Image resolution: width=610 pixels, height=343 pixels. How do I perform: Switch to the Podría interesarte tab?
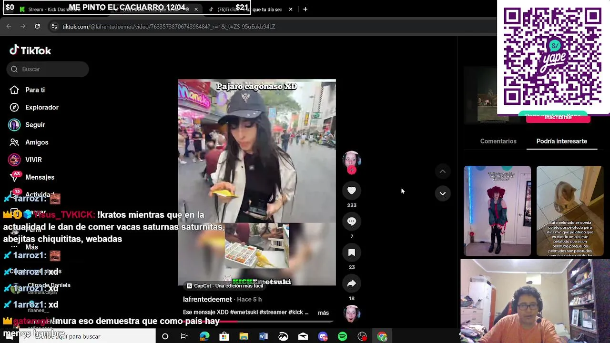pyautogui.click(x=561, y=141)
